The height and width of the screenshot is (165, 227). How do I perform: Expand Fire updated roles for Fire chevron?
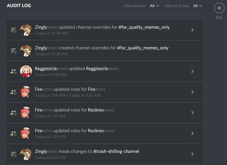[192, 92]
